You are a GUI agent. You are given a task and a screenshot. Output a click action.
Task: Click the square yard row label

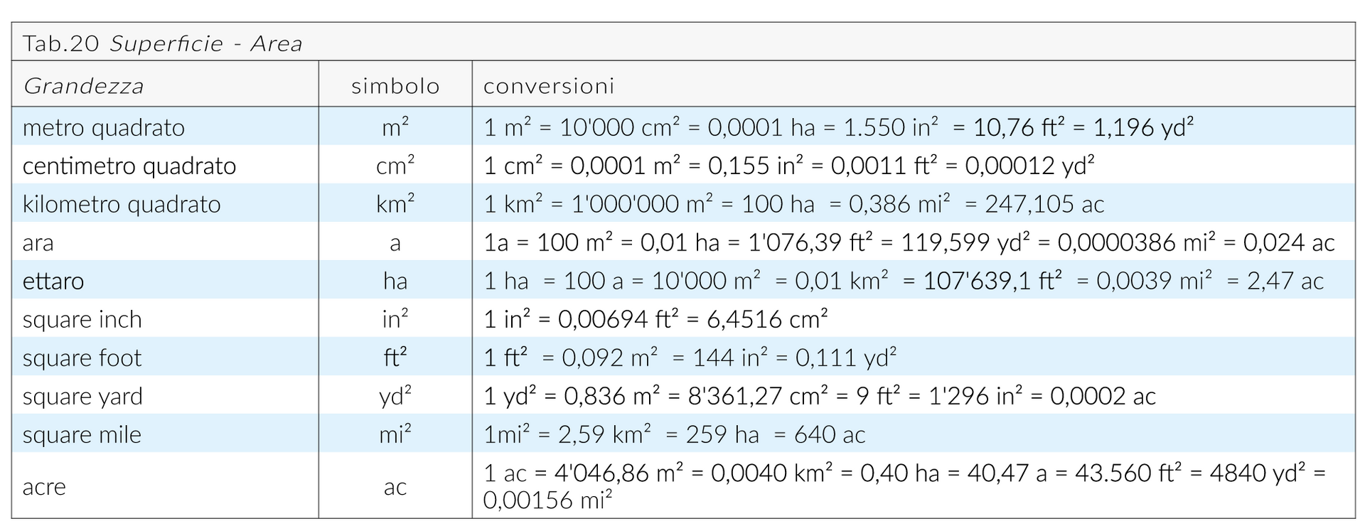coord(82,397)
